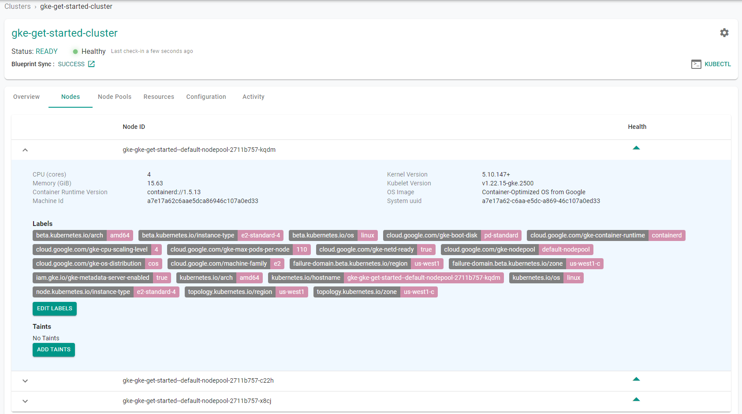Open Blueprint Sync external link icon
Image resolution: width=742 pixels, height=414 pixels.
tap(91, 64)
